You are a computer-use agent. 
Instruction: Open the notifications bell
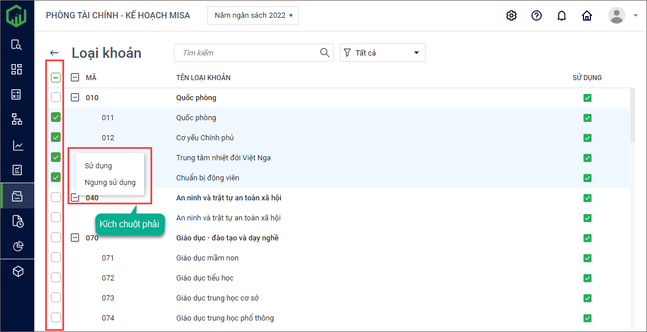pyautogui.click(x=562, y=15)
